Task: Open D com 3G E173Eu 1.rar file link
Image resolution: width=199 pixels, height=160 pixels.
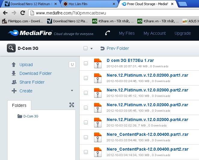Action: click(130, 60)
